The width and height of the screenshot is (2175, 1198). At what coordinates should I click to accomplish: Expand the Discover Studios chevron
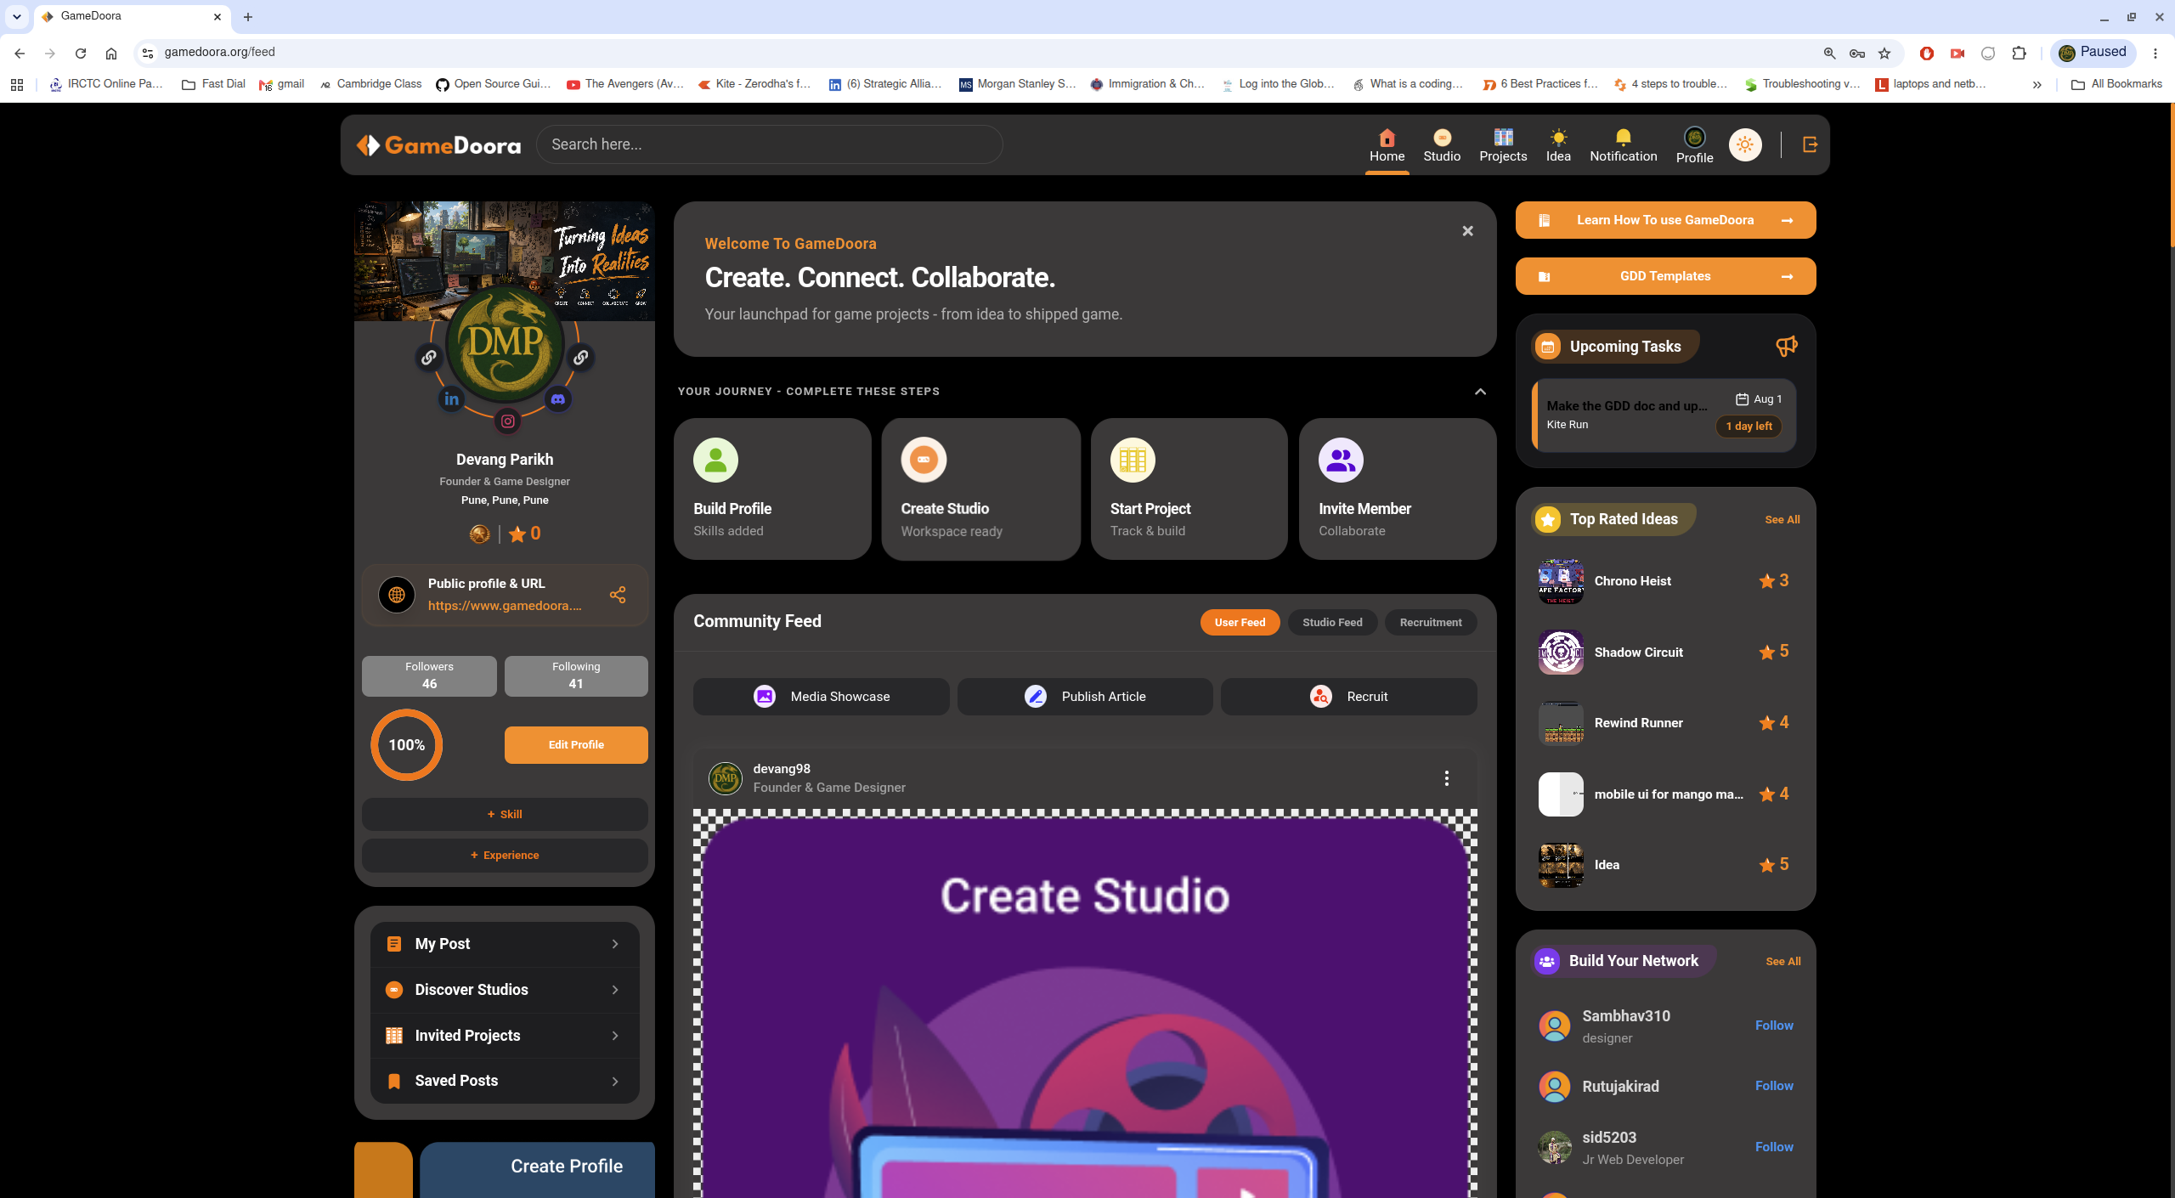point(615,990)
